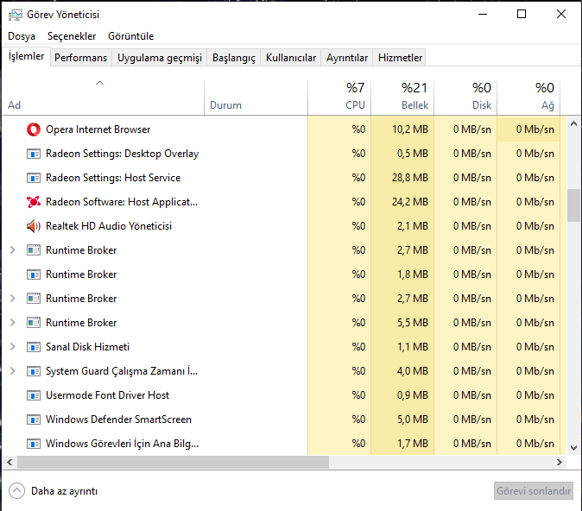Click icon of Runtime Broker using 5,5 MB
The height and width of the screenshot is (511, 582).
(34, 323)
